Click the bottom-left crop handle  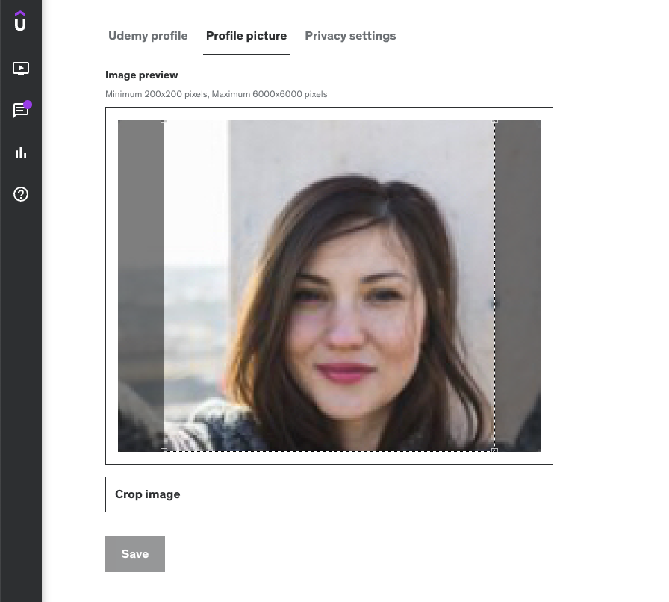164,451
